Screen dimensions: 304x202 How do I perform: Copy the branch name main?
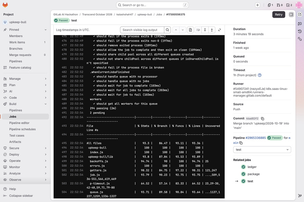coord(241,143)
